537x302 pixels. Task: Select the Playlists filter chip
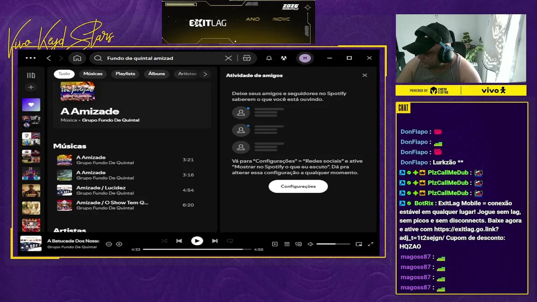tap(125, 74)
